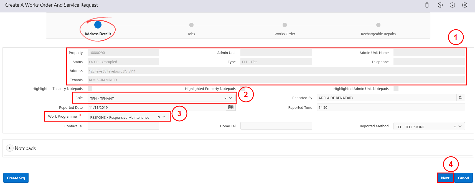Go to the Works Order step
The width and height of the screenshot is (475, 186).
tap(285, 25)
